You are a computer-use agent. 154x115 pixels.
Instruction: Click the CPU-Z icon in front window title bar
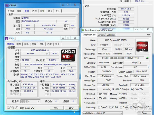7,39
